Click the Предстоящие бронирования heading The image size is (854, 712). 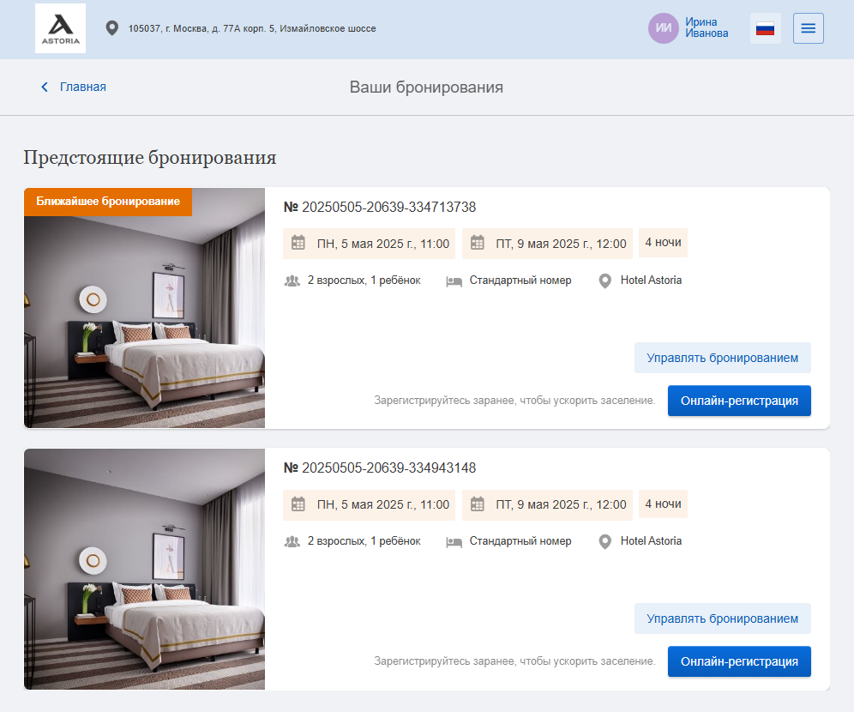(x=150, y=158)
